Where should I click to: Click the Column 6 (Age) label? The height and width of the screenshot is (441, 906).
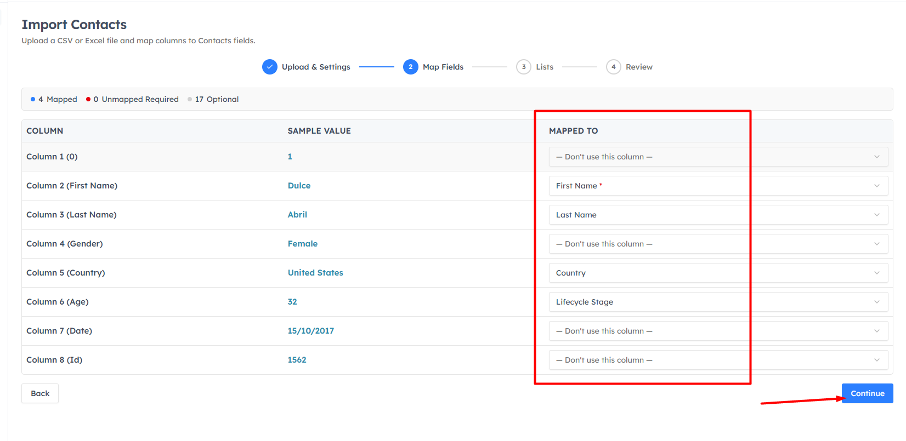point(58,302)
